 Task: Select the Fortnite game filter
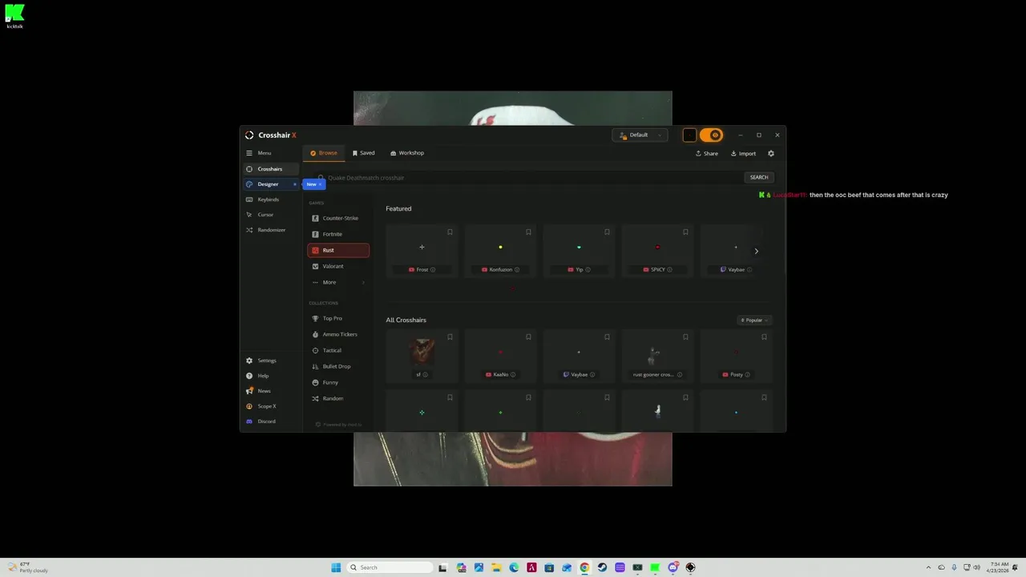click(338, 234)
